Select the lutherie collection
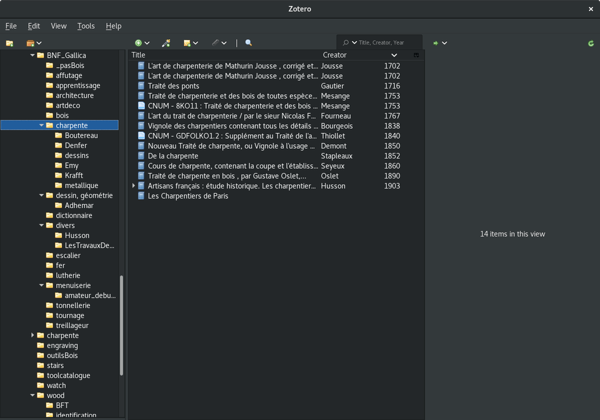The width and height of the screenshot is (600, 420). click(68, 275)
